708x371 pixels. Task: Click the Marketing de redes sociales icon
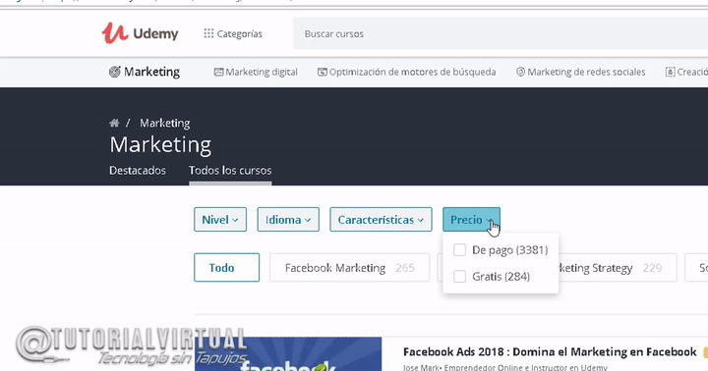tap(520, 72)
